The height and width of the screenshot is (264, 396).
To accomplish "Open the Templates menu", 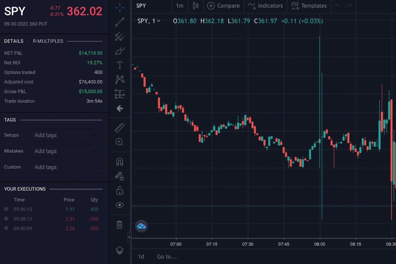I will 309,6.
